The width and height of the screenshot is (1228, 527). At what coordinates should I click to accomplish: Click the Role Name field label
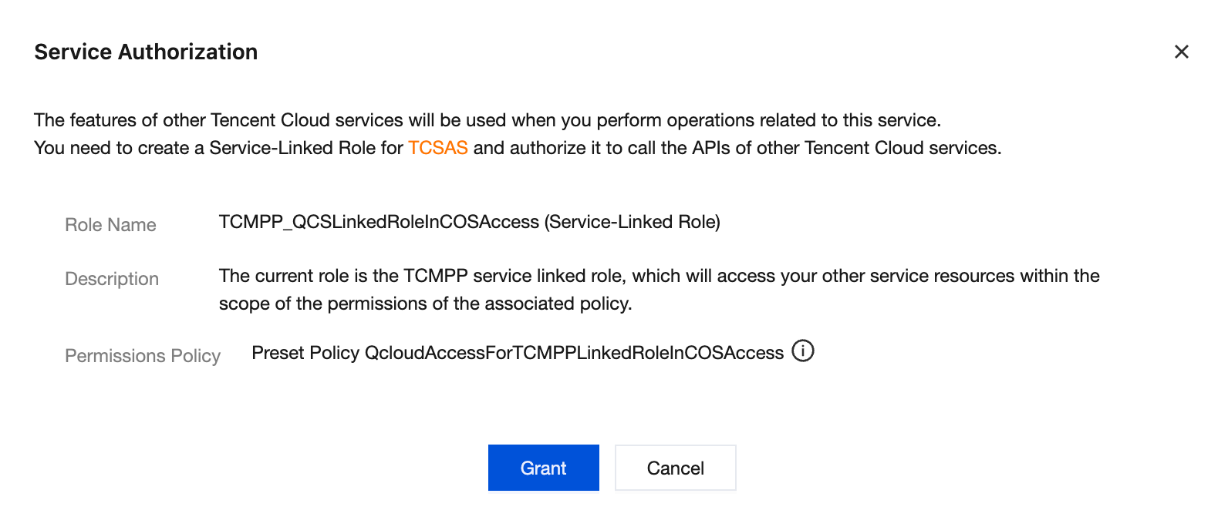click(x=110, y=225)
